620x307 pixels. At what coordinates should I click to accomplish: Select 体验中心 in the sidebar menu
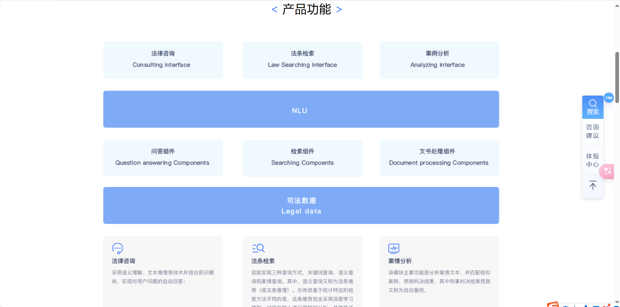click(x=593, y=160)
